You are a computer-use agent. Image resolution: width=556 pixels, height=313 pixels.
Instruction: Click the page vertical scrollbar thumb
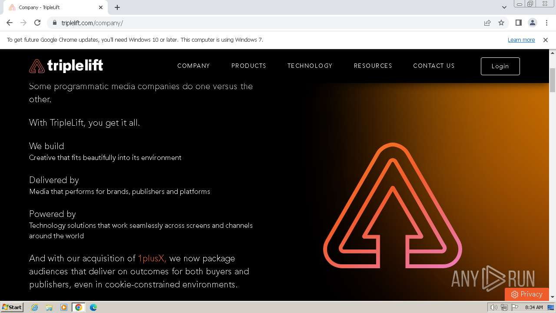point(553,80)
